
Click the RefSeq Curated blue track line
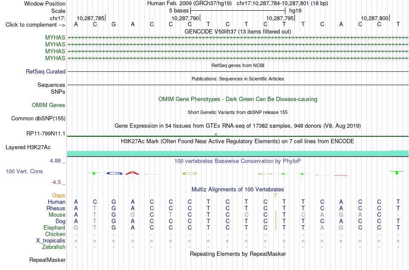pos(238,72)
